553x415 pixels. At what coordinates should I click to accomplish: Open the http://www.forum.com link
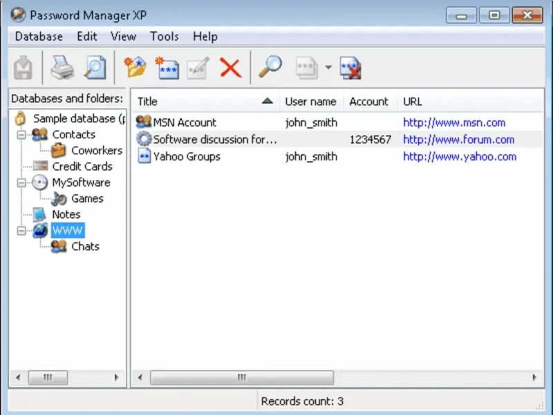pos(459,140)
